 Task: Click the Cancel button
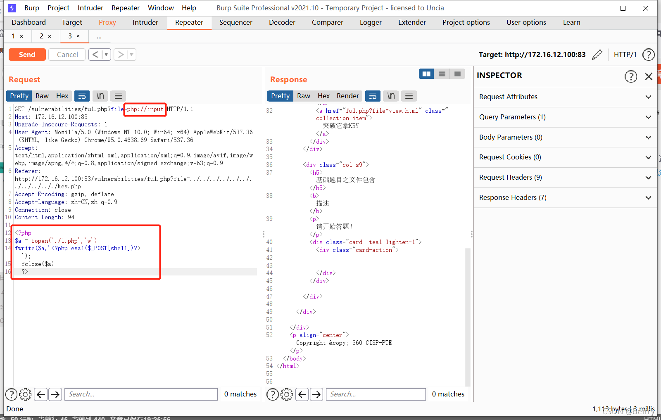tap(67, 55)
